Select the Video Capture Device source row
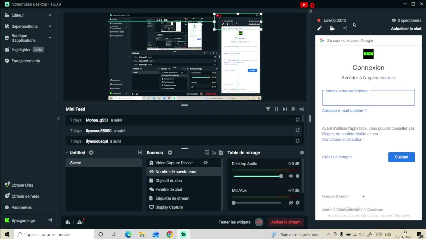The image size is (426, 239). pyautogui.click(x=183, y=163)
